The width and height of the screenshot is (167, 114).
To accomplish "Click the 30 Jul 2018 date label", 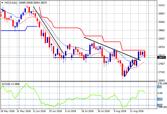I will click(104, 111).
